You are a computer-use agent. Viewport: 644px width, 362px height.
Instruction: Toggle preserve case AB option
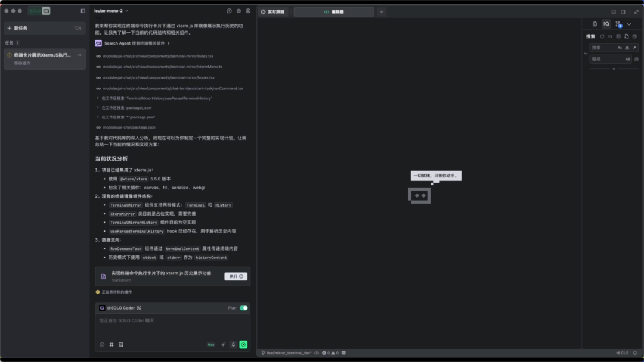[x=627, y=59]
